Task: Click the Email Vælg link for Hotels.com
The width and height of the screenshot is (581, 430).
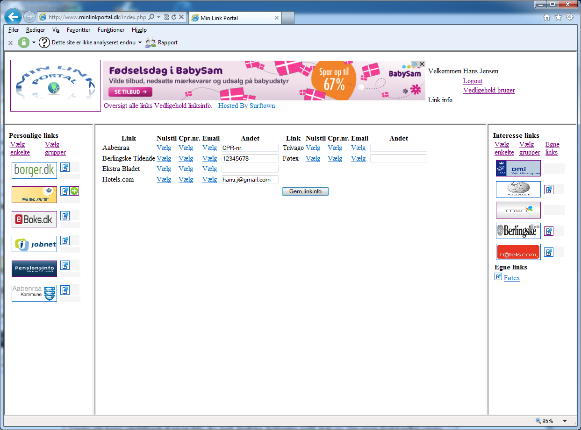Action: (x=209, y=179)
